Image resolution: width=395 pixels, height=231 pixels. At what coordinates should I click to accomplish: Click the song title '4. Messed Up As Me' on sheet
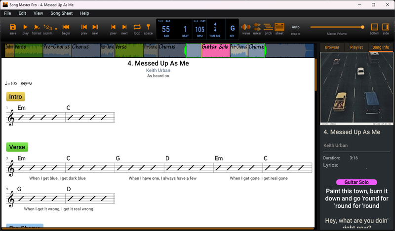point(158,64)
